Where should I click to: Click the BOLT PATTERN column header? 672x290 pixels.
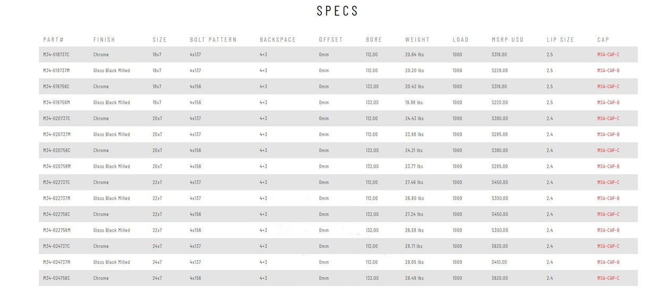[213, 40]
